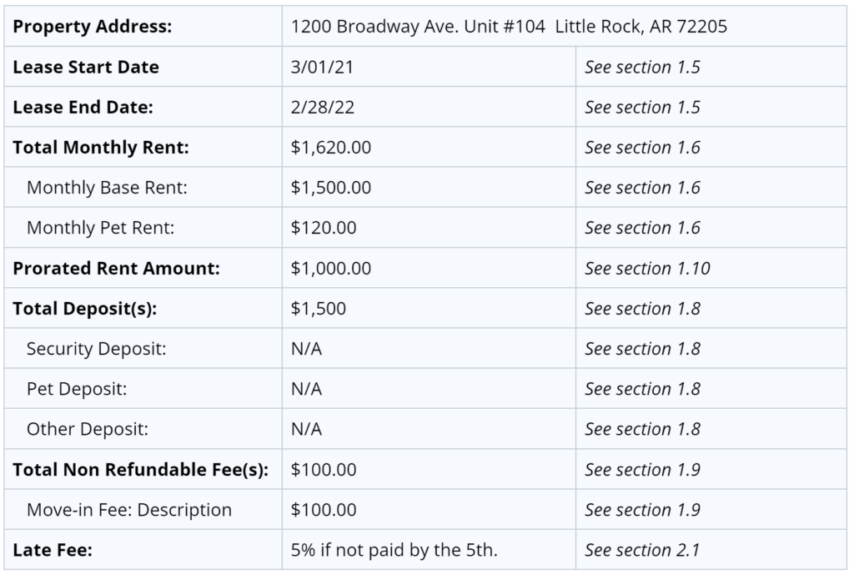Click the Other Deposit N/A value
The width and height of the screenshot is (854, 575).
tap(306, 429)
